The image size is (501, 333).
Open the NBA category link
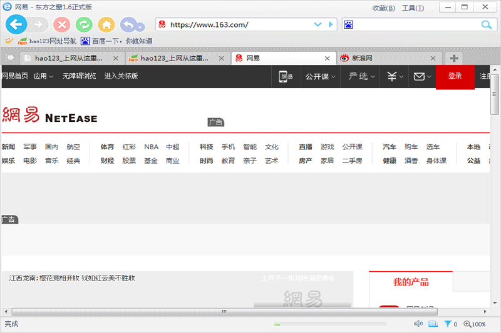click(x=151, y=147)
